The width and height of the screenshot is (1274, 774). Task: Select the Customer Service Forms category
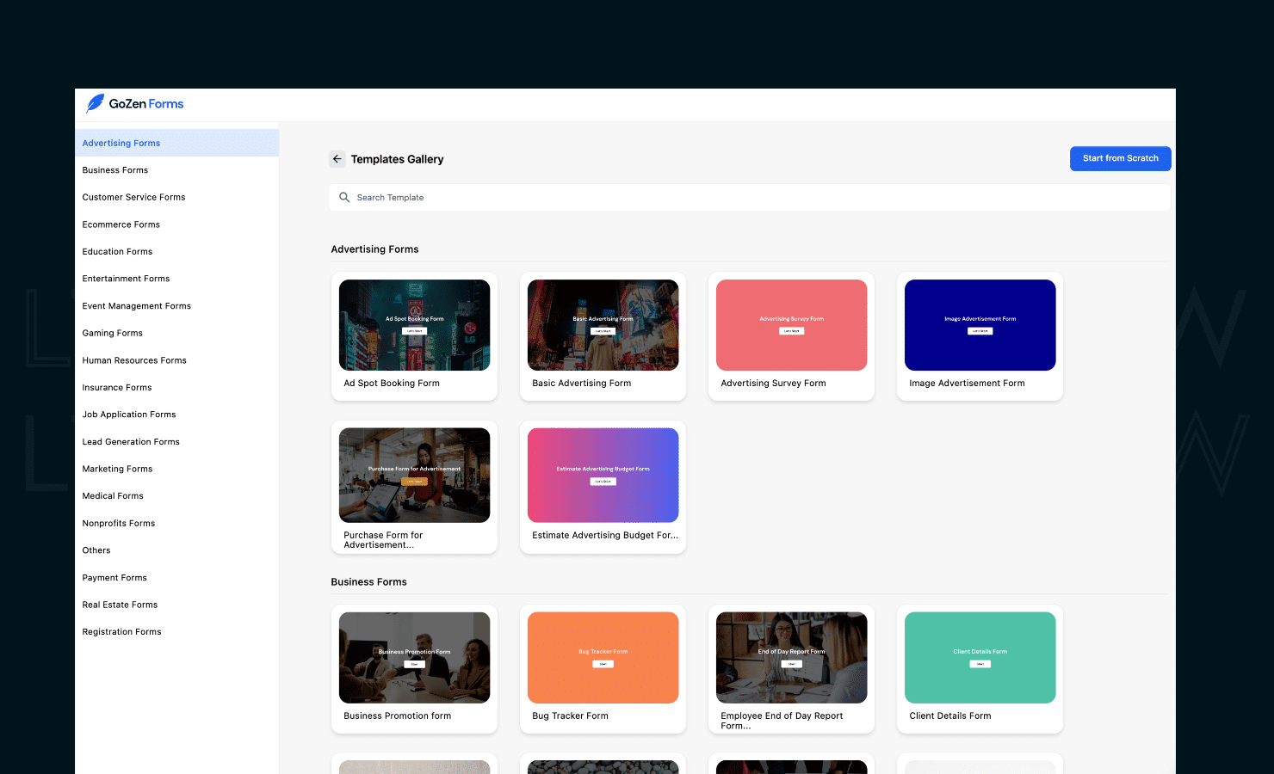coord(133,197)
